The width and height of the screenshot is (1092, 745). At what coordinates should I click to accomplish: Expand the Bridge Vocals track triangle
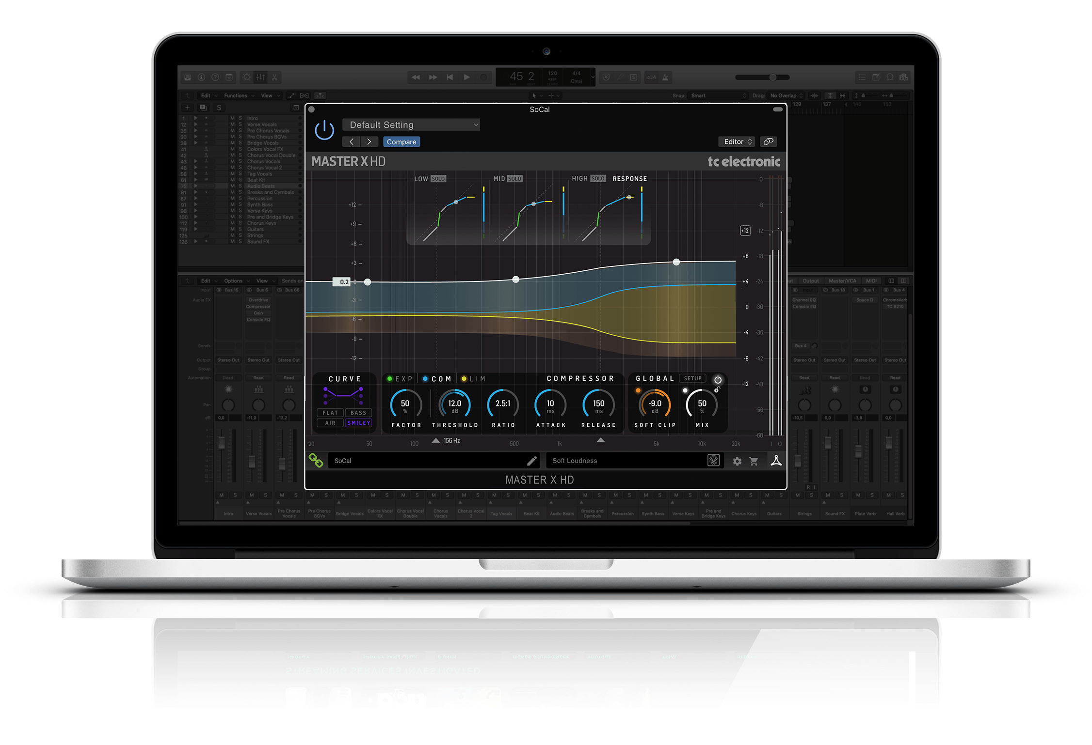(x=196, y=143)
